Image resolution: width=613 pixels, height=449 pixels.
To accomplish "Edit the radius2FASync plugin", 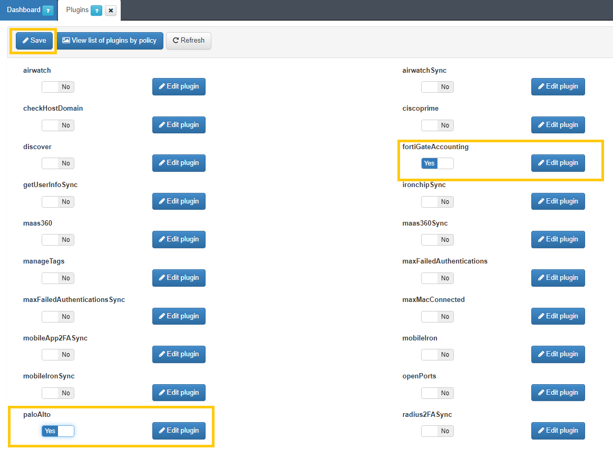I will point(558,431).
